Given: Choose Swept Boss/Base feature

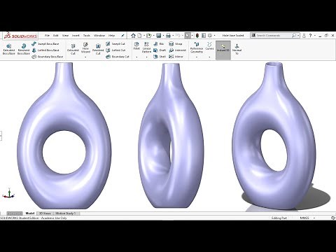Looking at the screenshot, I should coord(45,44).
